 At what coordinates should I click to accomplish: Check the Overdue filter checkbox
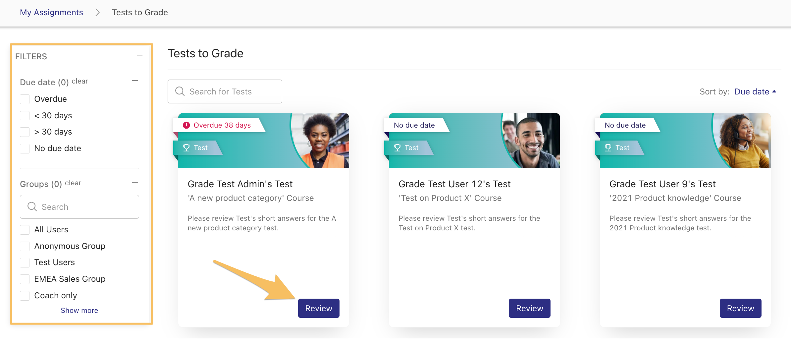click(25, 99)
